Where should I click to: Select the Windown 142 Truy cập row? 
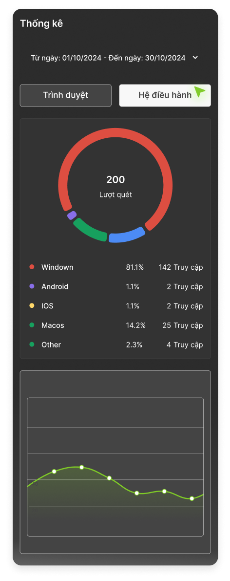pyautogui.click(x=116, y=267)
